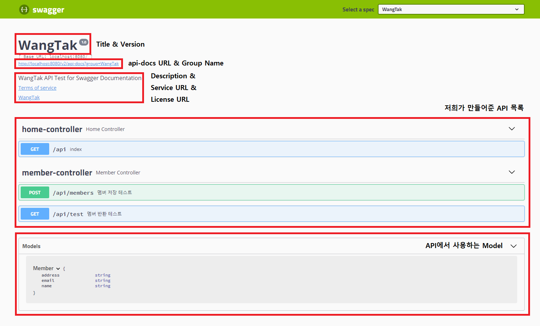Screen dimensions: 540x326
Task: Click the home-controller heading
Action: tap(52, 129)
